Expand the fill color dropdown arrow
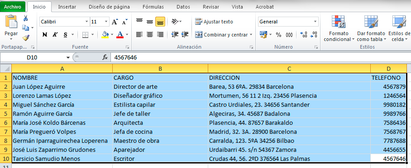Viewport: 411px width, 168px height. (112, 35)
